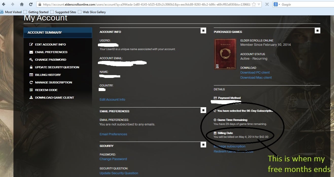Reload the page with refresh icon

(31, 4)
